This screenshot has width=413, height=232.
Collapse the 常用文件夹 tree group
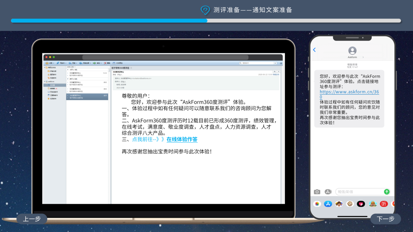pos(44,68)
